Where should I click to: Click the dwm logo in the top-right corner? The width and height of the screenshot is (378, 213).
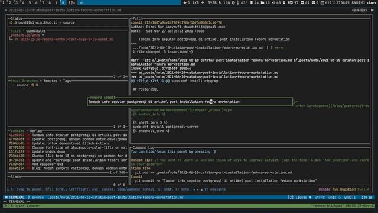click(x=372, y=2)
